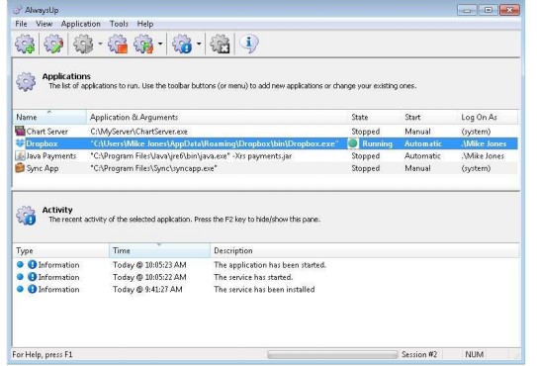Click the status bar progress bar

pyautogui.click(x=332, y=354)
